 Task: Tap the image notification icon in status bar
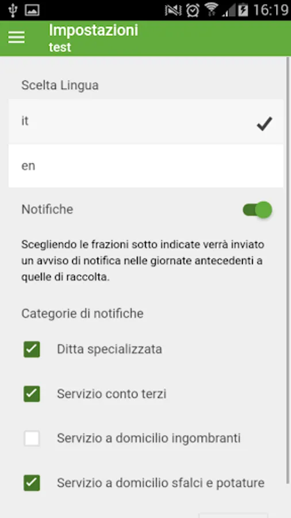(32, 10)
